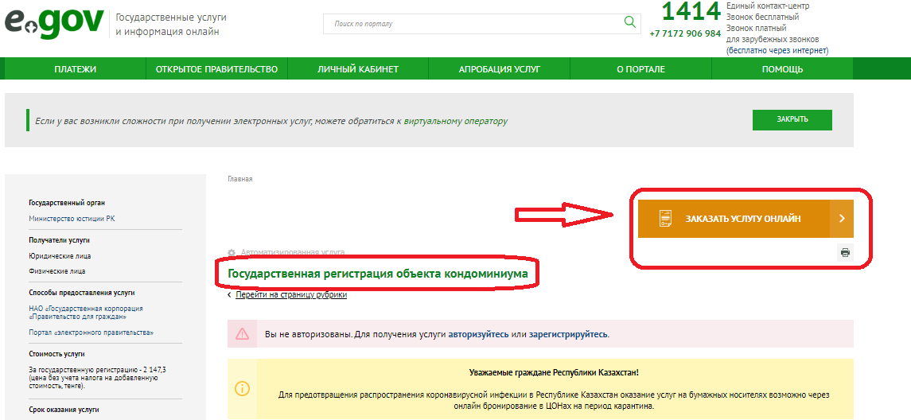This screenshot has width=911, height=420.
Task: Click the document icon on orange button
Action: click(x=665, y=219)
